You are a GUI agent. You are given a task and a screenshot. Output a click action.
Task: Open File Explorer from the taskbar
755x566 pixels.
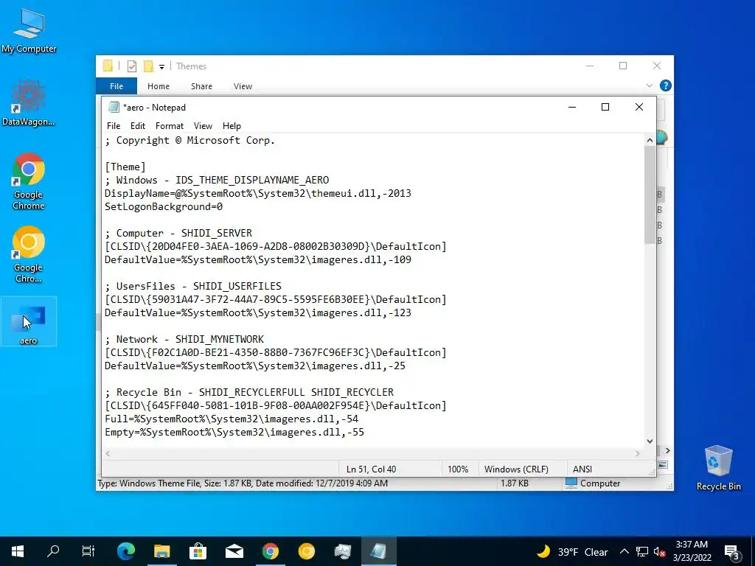coord(162,551)
